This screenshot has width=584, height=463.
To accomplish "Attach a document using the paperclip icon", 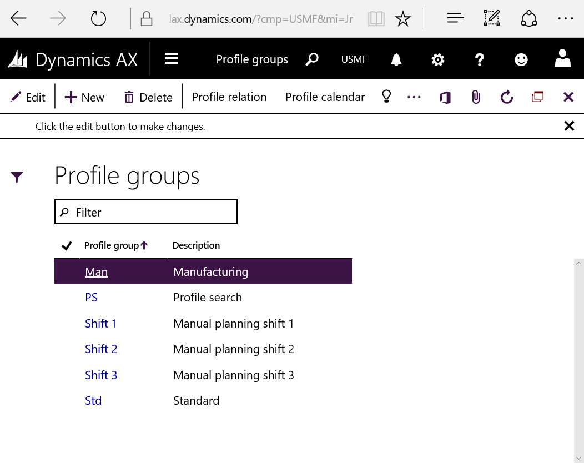I will 475,97.
